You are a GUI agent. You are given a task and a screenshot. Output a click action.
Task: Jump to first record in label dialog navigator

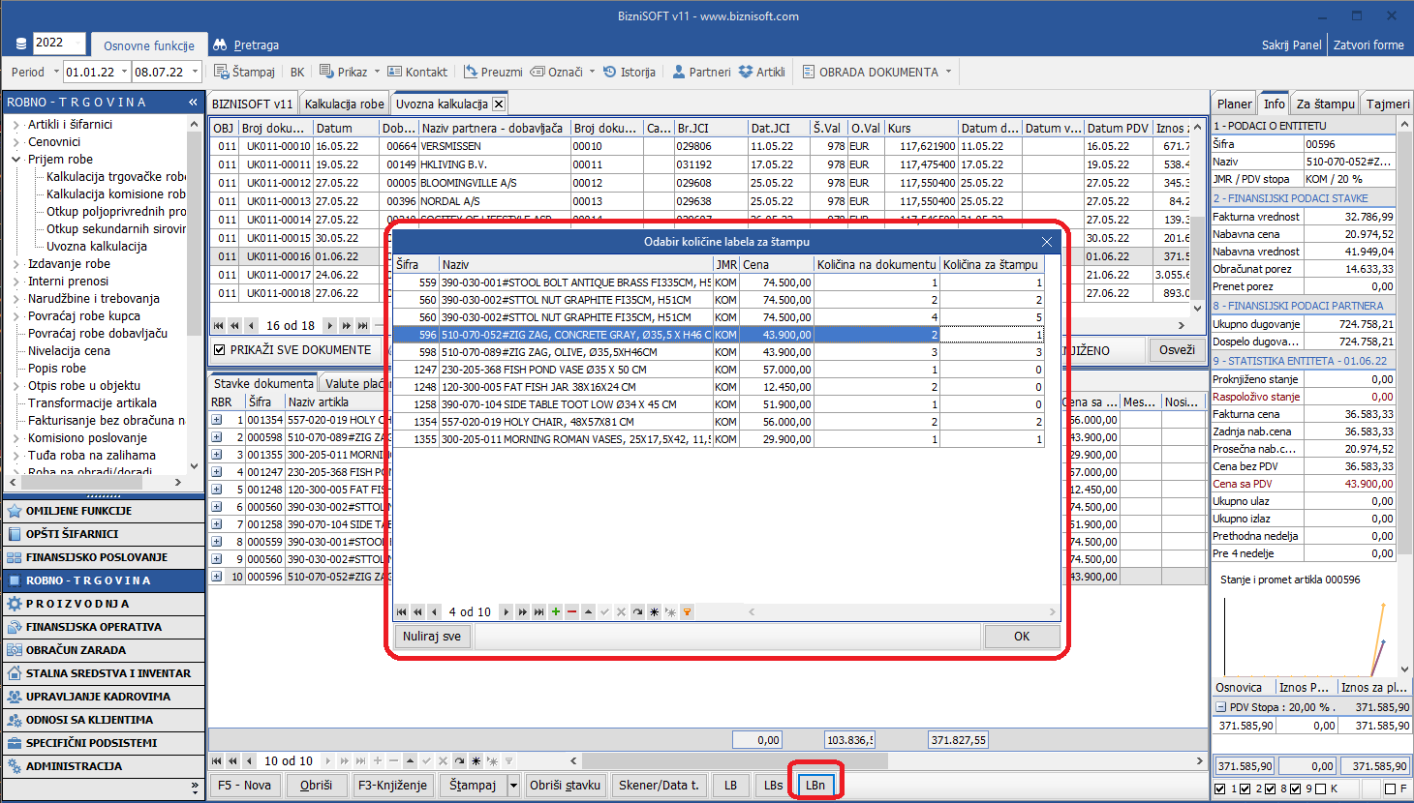pos(401,612)
